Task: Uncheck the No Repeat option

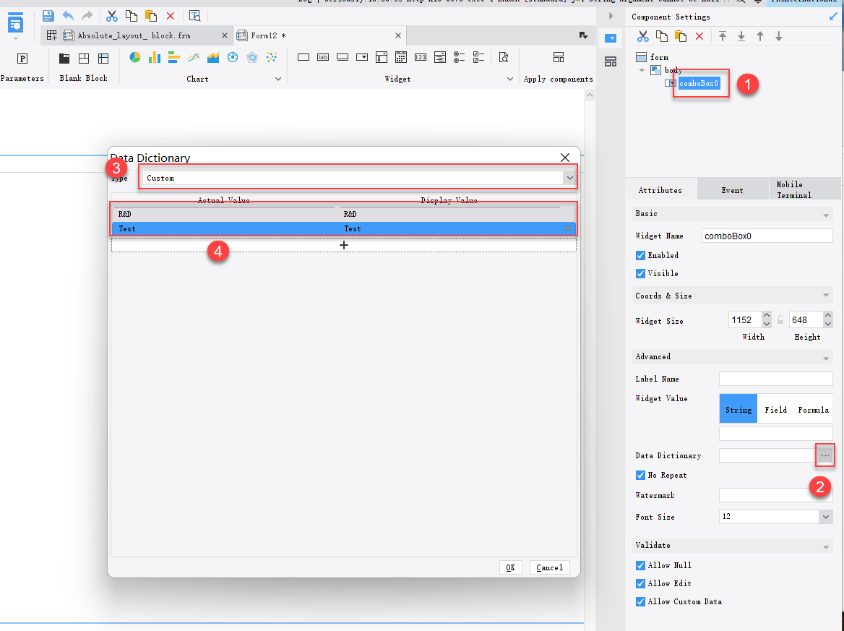Action: coord(640,476)
